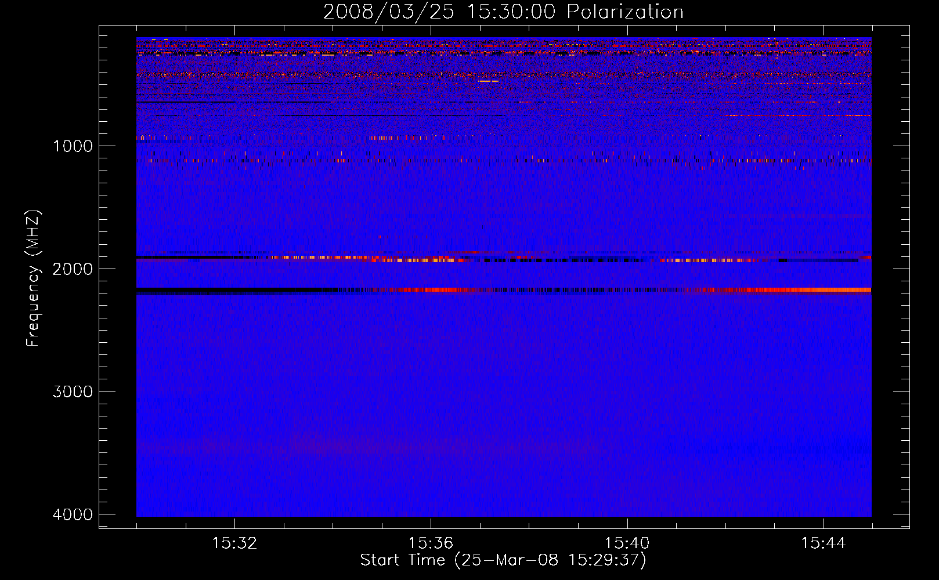The width and height of the screenshot is (939, 580).
Task: Click the 4000 frequency tick label
Action: pyautogui.click(x=73, y=514)
